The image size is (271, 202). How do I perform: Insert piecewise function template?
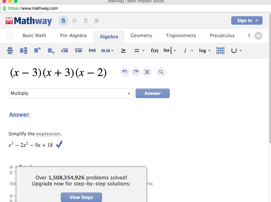[168, 51]
